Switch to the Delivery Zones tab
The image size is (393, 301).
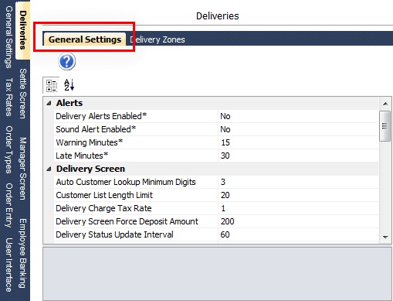[x=158, y=39]
